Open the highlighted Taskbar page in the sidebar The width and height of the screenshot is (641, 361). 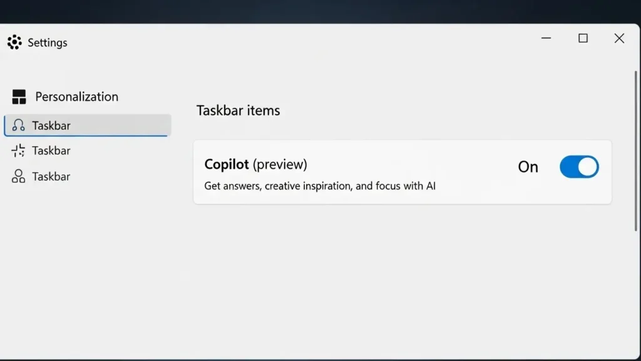(x=52, y=125)
